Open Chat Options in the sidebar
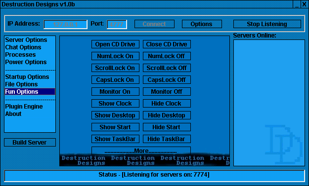 coord(30,47)
